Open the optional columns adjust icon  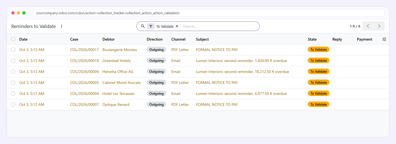click(x=384, y=39)
